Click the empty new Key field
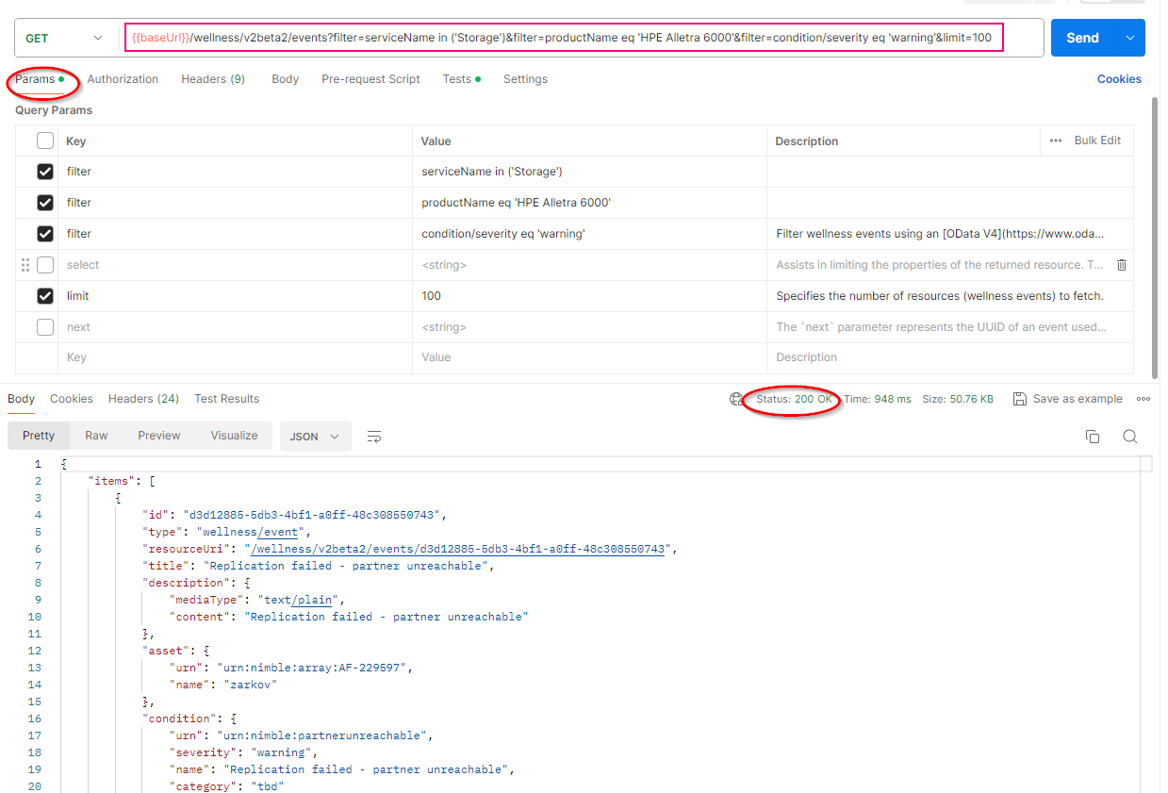 236,357
